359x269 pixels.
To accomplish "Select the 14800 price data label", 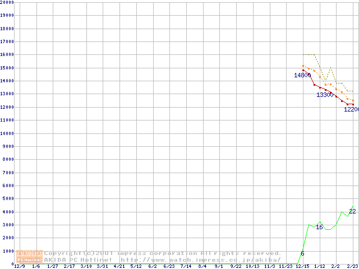I will coord(302,75).
